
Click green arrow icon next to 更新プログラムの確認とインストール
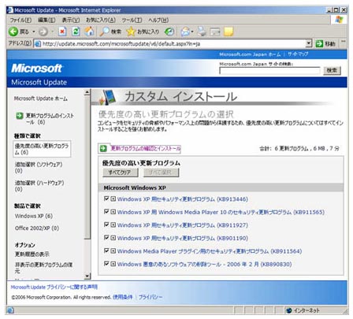[x=103, y=149]
